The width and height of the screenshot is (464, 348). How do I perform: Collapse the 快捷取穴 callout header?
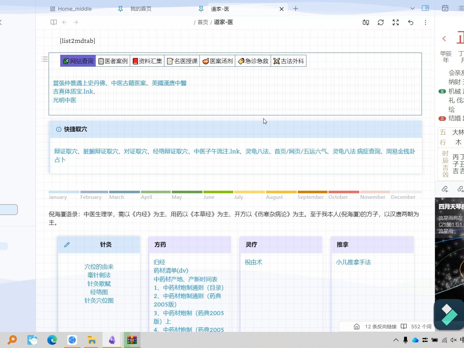(235, 129)
